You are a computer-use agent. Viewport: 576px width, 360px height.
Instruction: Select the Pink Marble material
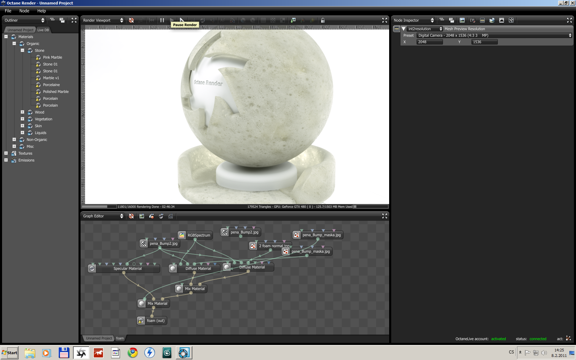coord(52,57)
